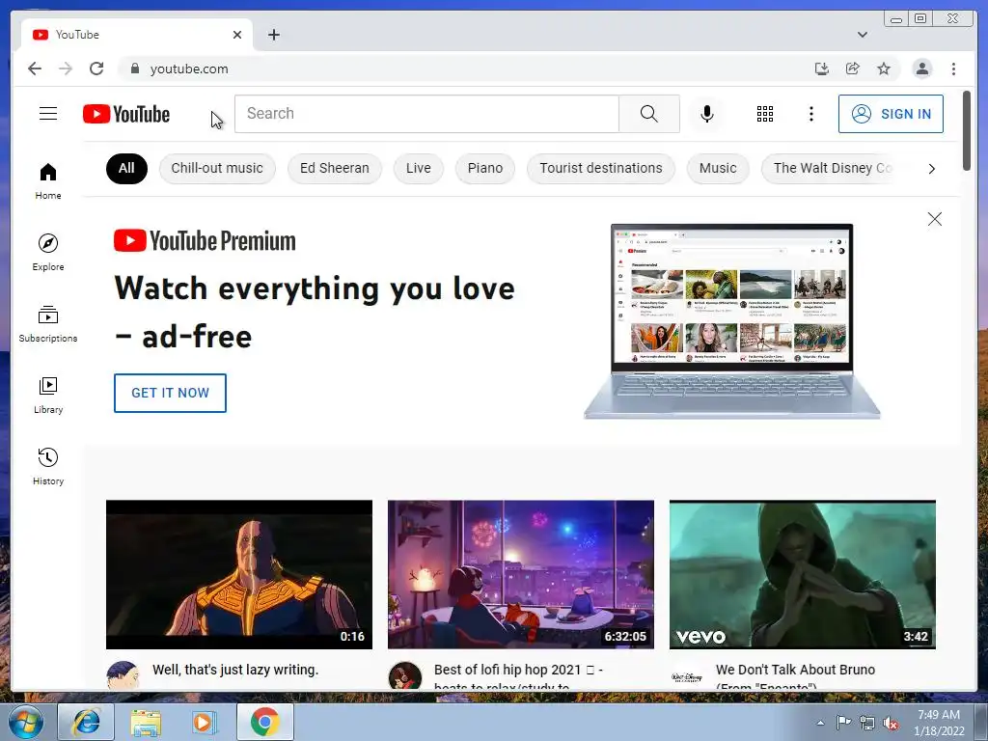Click the install app icon in address bar
The image size is (988, 741).
pyautogui.click(x=822, y=69)
